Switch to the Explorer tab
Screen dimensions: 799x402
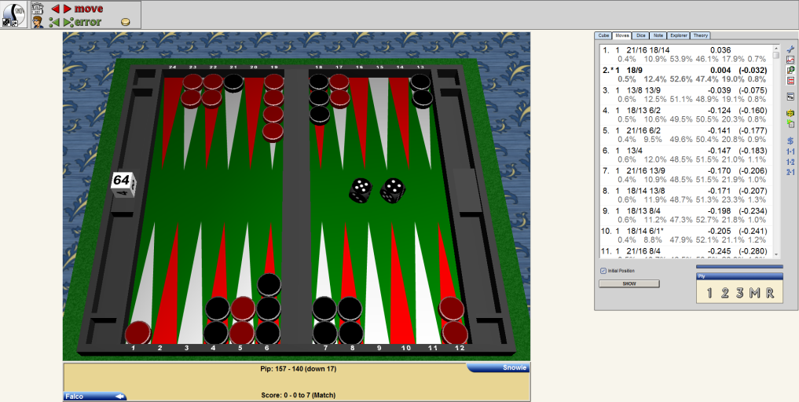(679, 35)
